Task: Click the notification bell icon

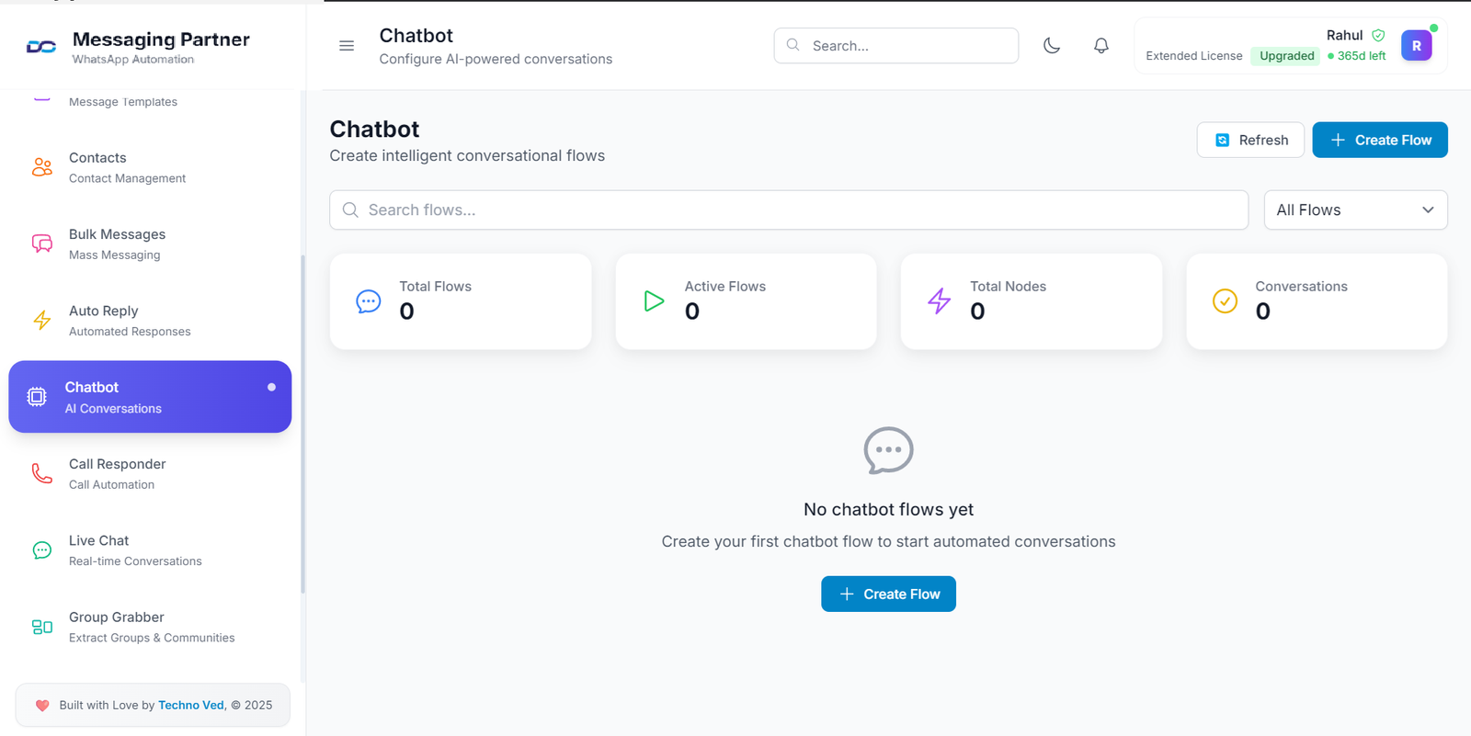Action: (x=1100, y=45)
